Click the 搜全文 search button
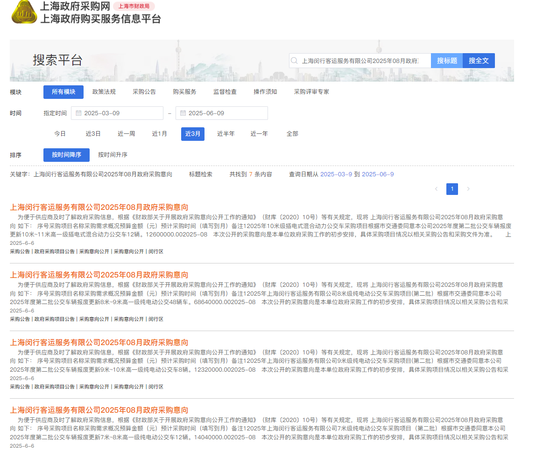Image resolution: width=536 pixels, height=450 pixels. pos(478,61)
